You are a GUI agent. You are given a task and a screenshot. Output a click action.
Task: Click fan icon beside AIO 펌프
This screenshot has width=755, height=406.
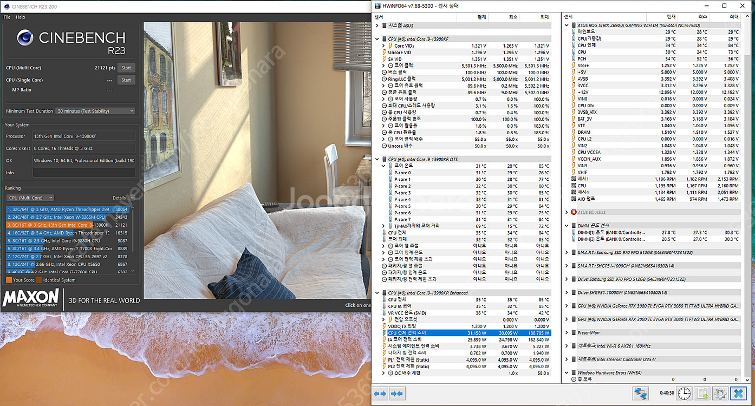(574, 199)
